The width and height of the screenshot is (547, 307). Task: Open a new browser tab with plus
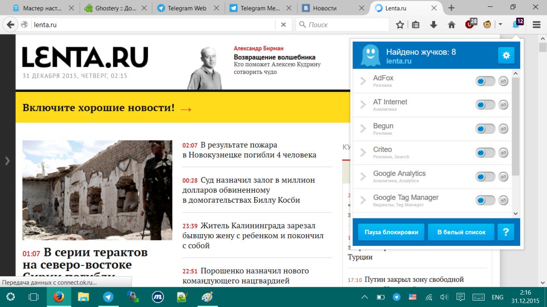click(451, 8)
